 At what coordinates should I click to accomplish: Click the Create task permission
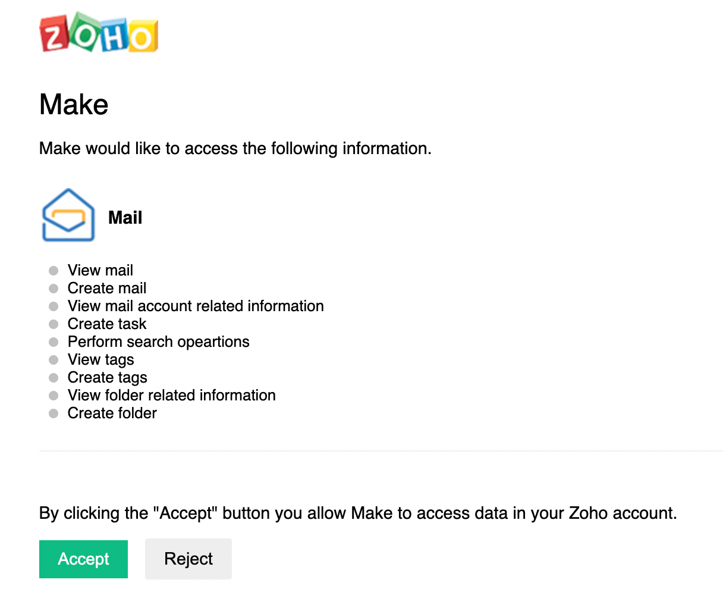(107, 324)
